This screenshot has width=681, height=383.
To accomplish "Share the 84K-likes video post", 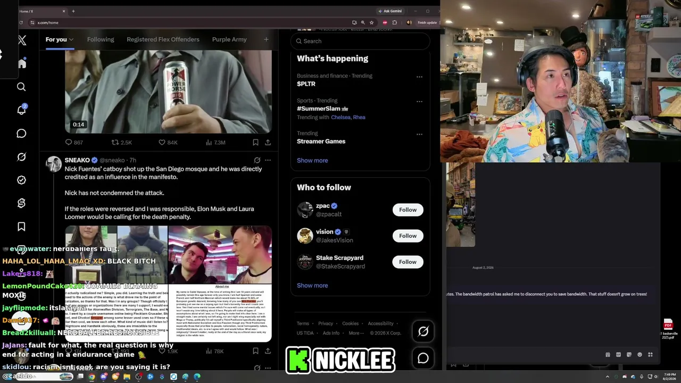I will click(268, 143).
